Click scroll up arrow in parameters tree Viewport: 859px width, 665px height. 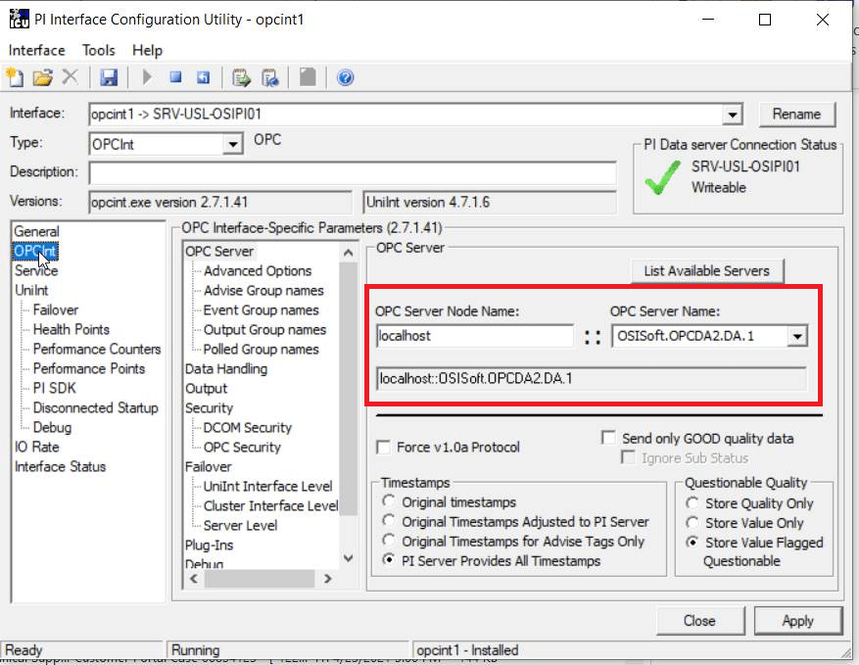click(348, 253)
